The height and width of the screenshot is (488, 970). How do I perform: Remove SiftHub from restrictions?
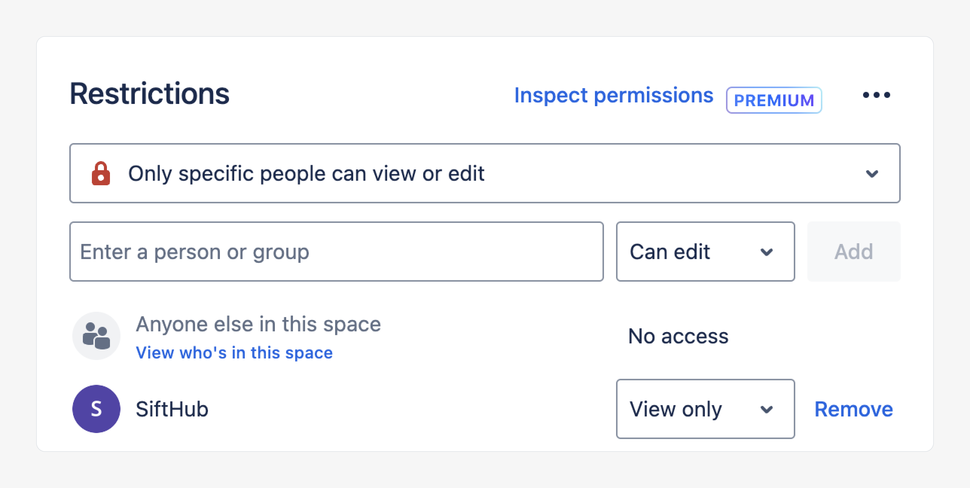click(854, 409)
